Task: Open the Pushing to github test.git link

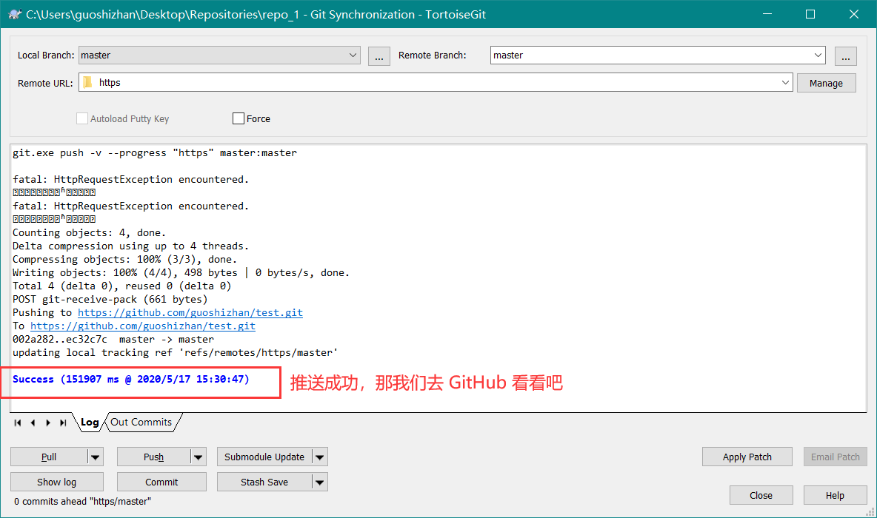Action: pyautogui.click(x=190, y=312)
